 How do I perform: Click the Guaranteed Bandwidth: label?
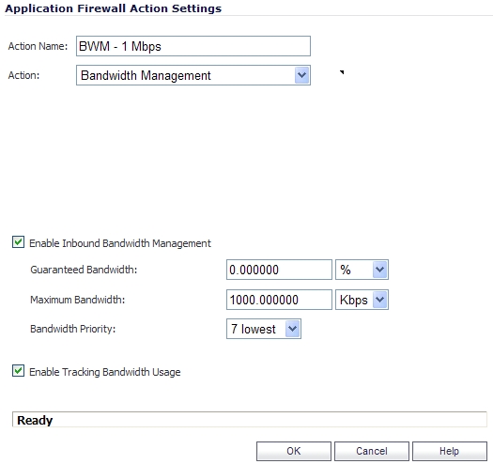tap(84, 270)
